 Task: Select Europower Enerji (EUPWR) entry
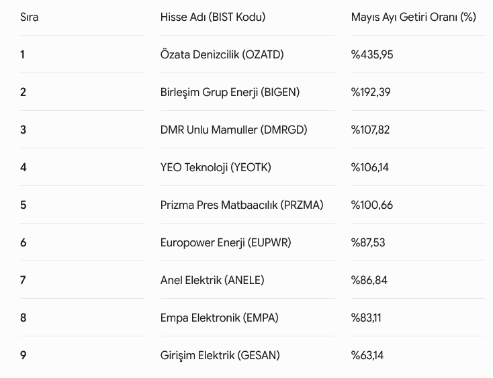point(226,242)
